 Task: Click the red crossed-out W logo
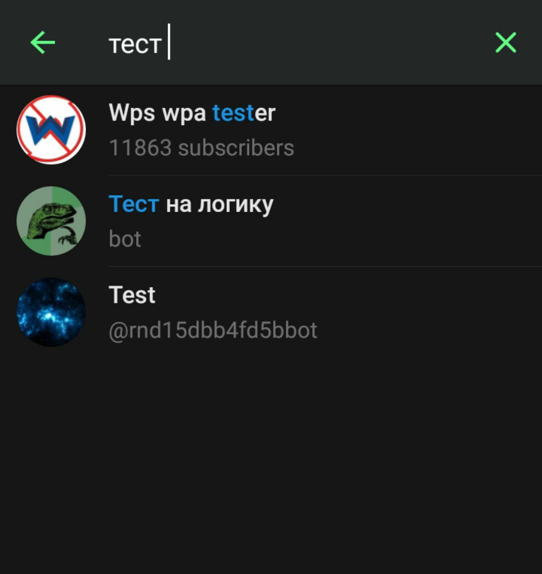click(x=51, y=130)
